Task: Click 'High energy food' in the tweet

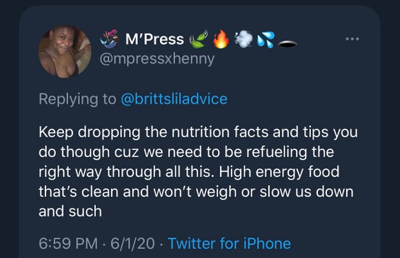Action: click(x=279, y=172)
